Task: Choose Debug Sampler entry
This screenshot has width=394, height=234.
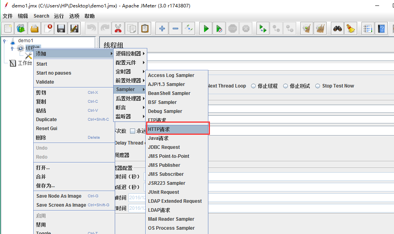Action: click(x=177, y=111)
